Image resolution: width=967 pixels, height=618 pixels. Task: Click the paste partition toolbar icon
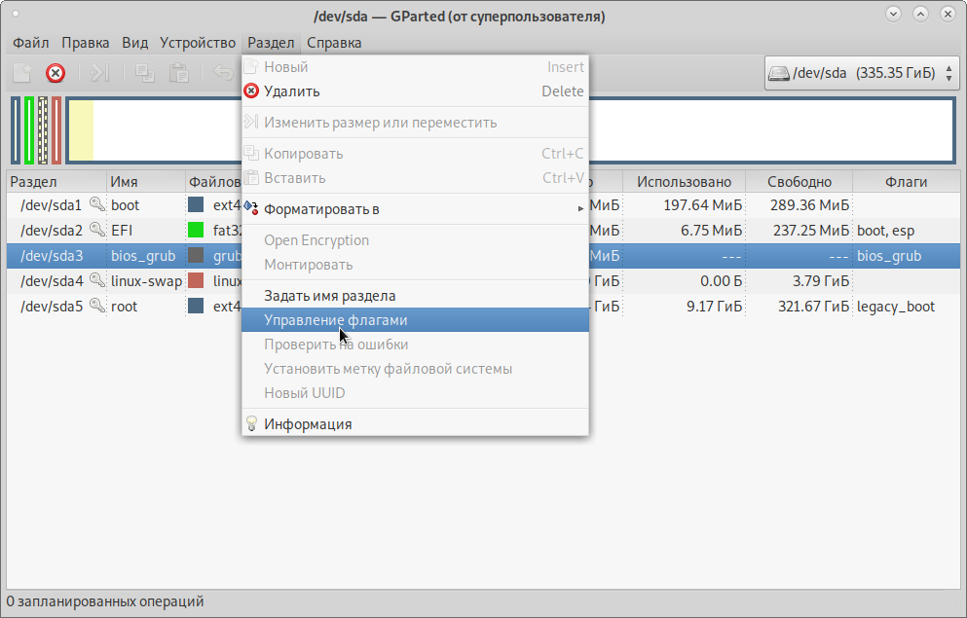pyautogui.click(x=179, y=73)
